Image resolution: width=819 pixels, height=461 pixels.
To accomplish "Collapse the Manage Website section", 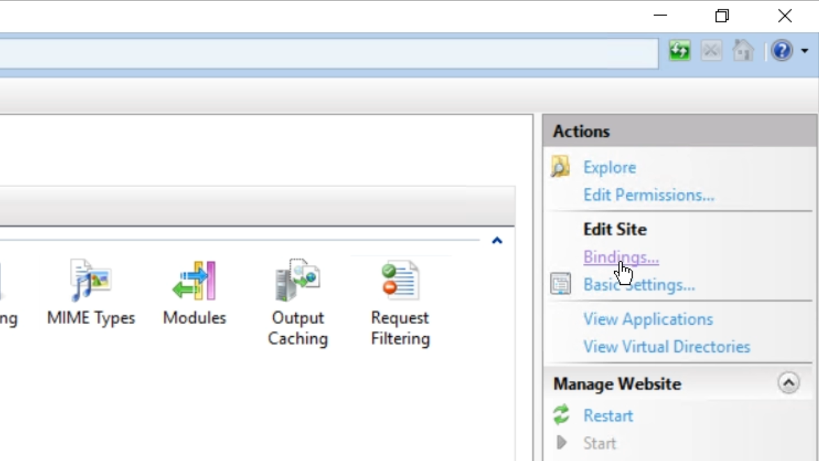I will [x=788, y=384].
